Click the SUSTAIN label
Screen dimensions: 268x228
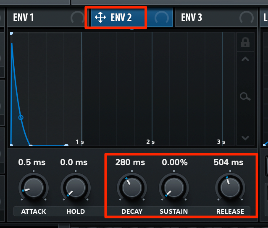[174, 212]
